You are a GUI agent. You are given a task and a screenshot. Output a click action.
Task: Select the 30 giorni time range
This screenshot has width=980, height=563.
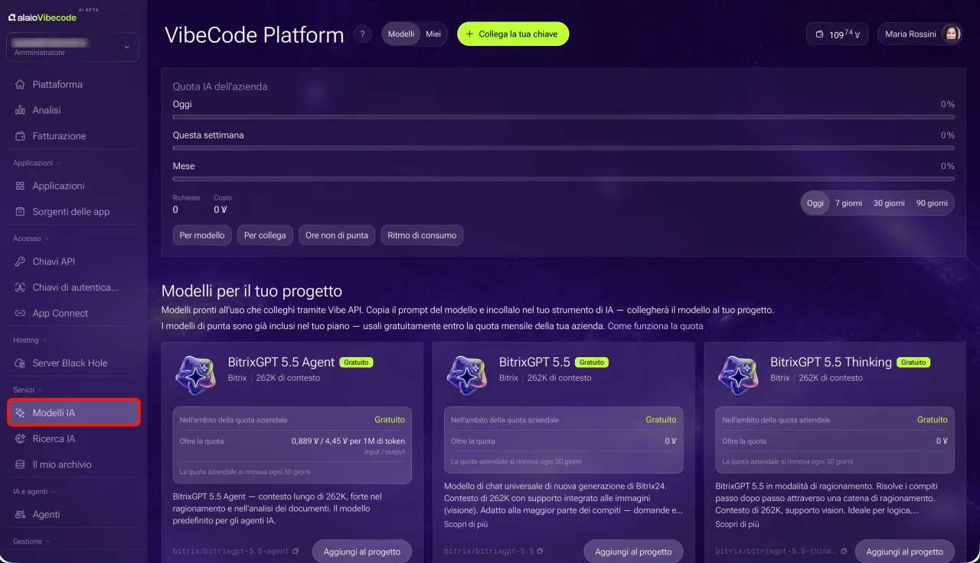[x=889, y=203]
